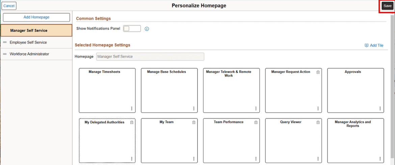Open the three-dot menu on Approvals tile

tap(380, 109)
